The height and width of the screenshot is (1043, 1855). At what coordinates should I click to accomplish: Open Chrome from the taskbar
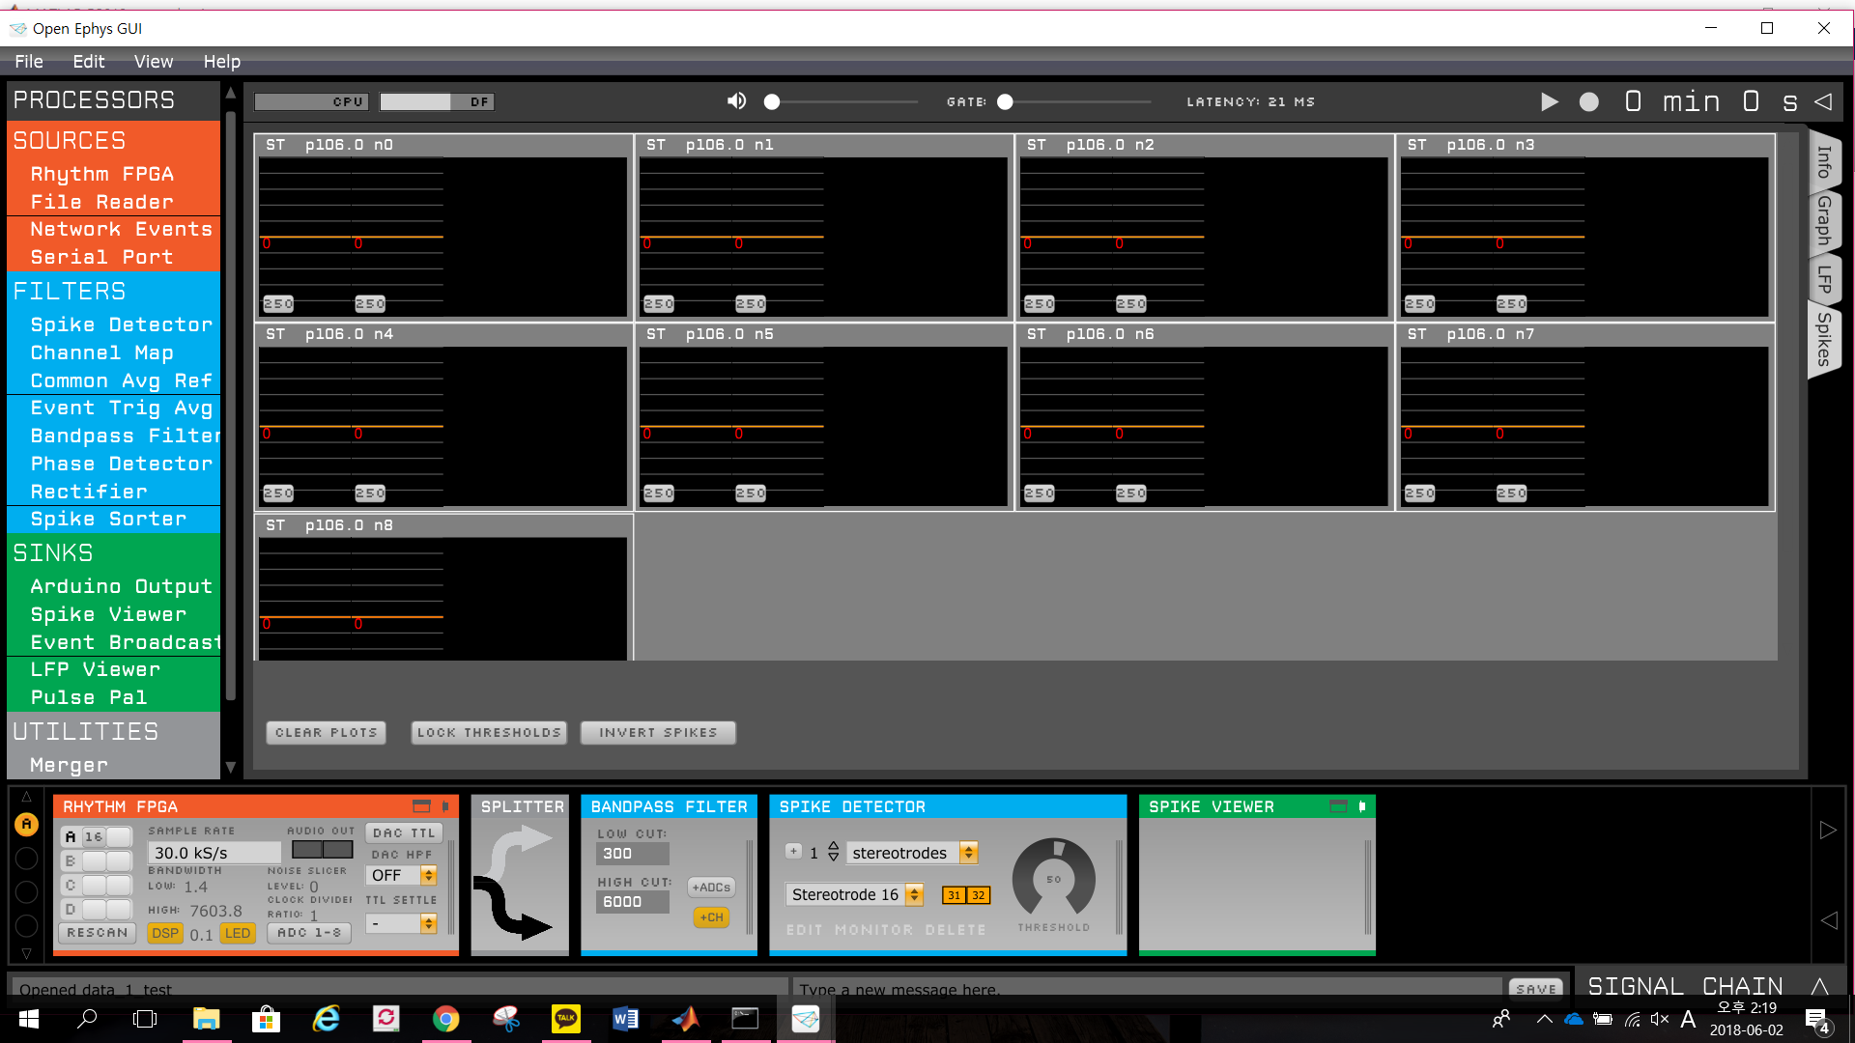point(445,1019)
